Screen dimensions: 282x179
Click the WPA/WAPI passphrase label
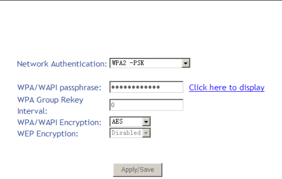click(59, 88)
